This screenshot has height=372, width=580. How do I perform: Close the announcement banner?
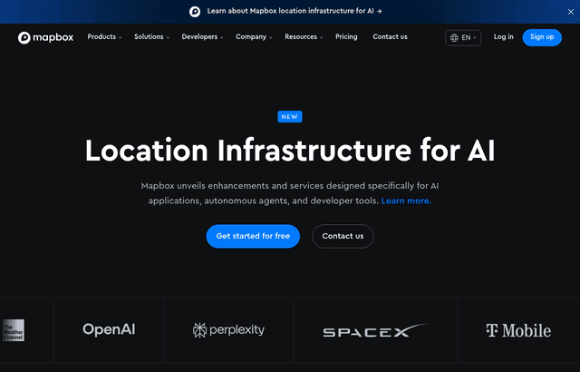coord(571,12)
